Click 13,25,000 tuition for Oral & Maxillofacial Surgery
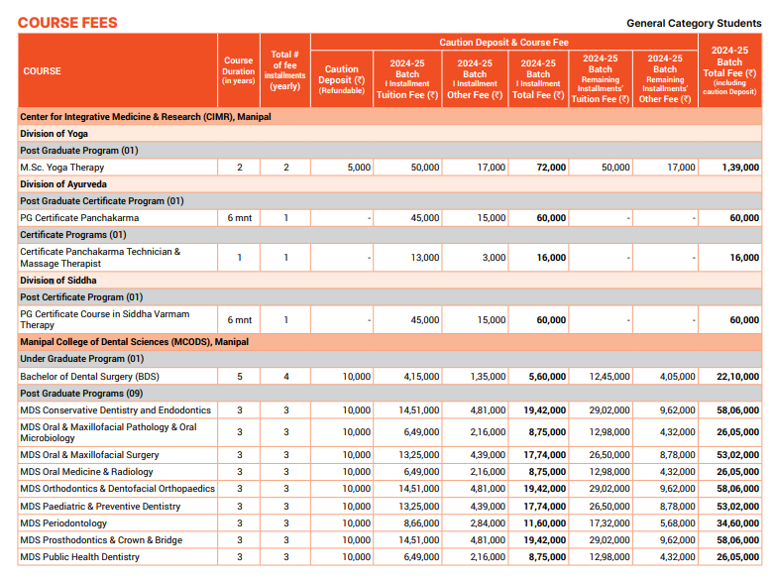 (419, 455)
